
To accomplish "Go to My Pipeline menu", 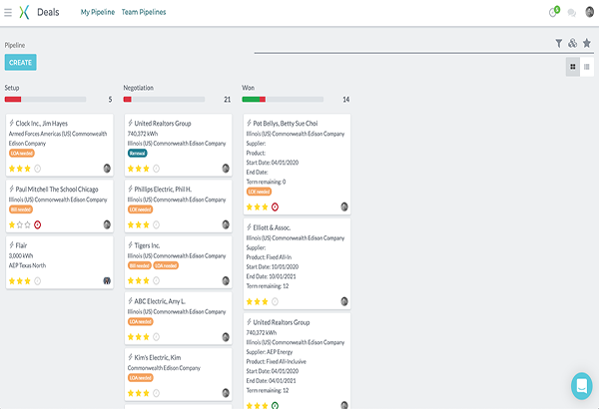I will (98, 12).
